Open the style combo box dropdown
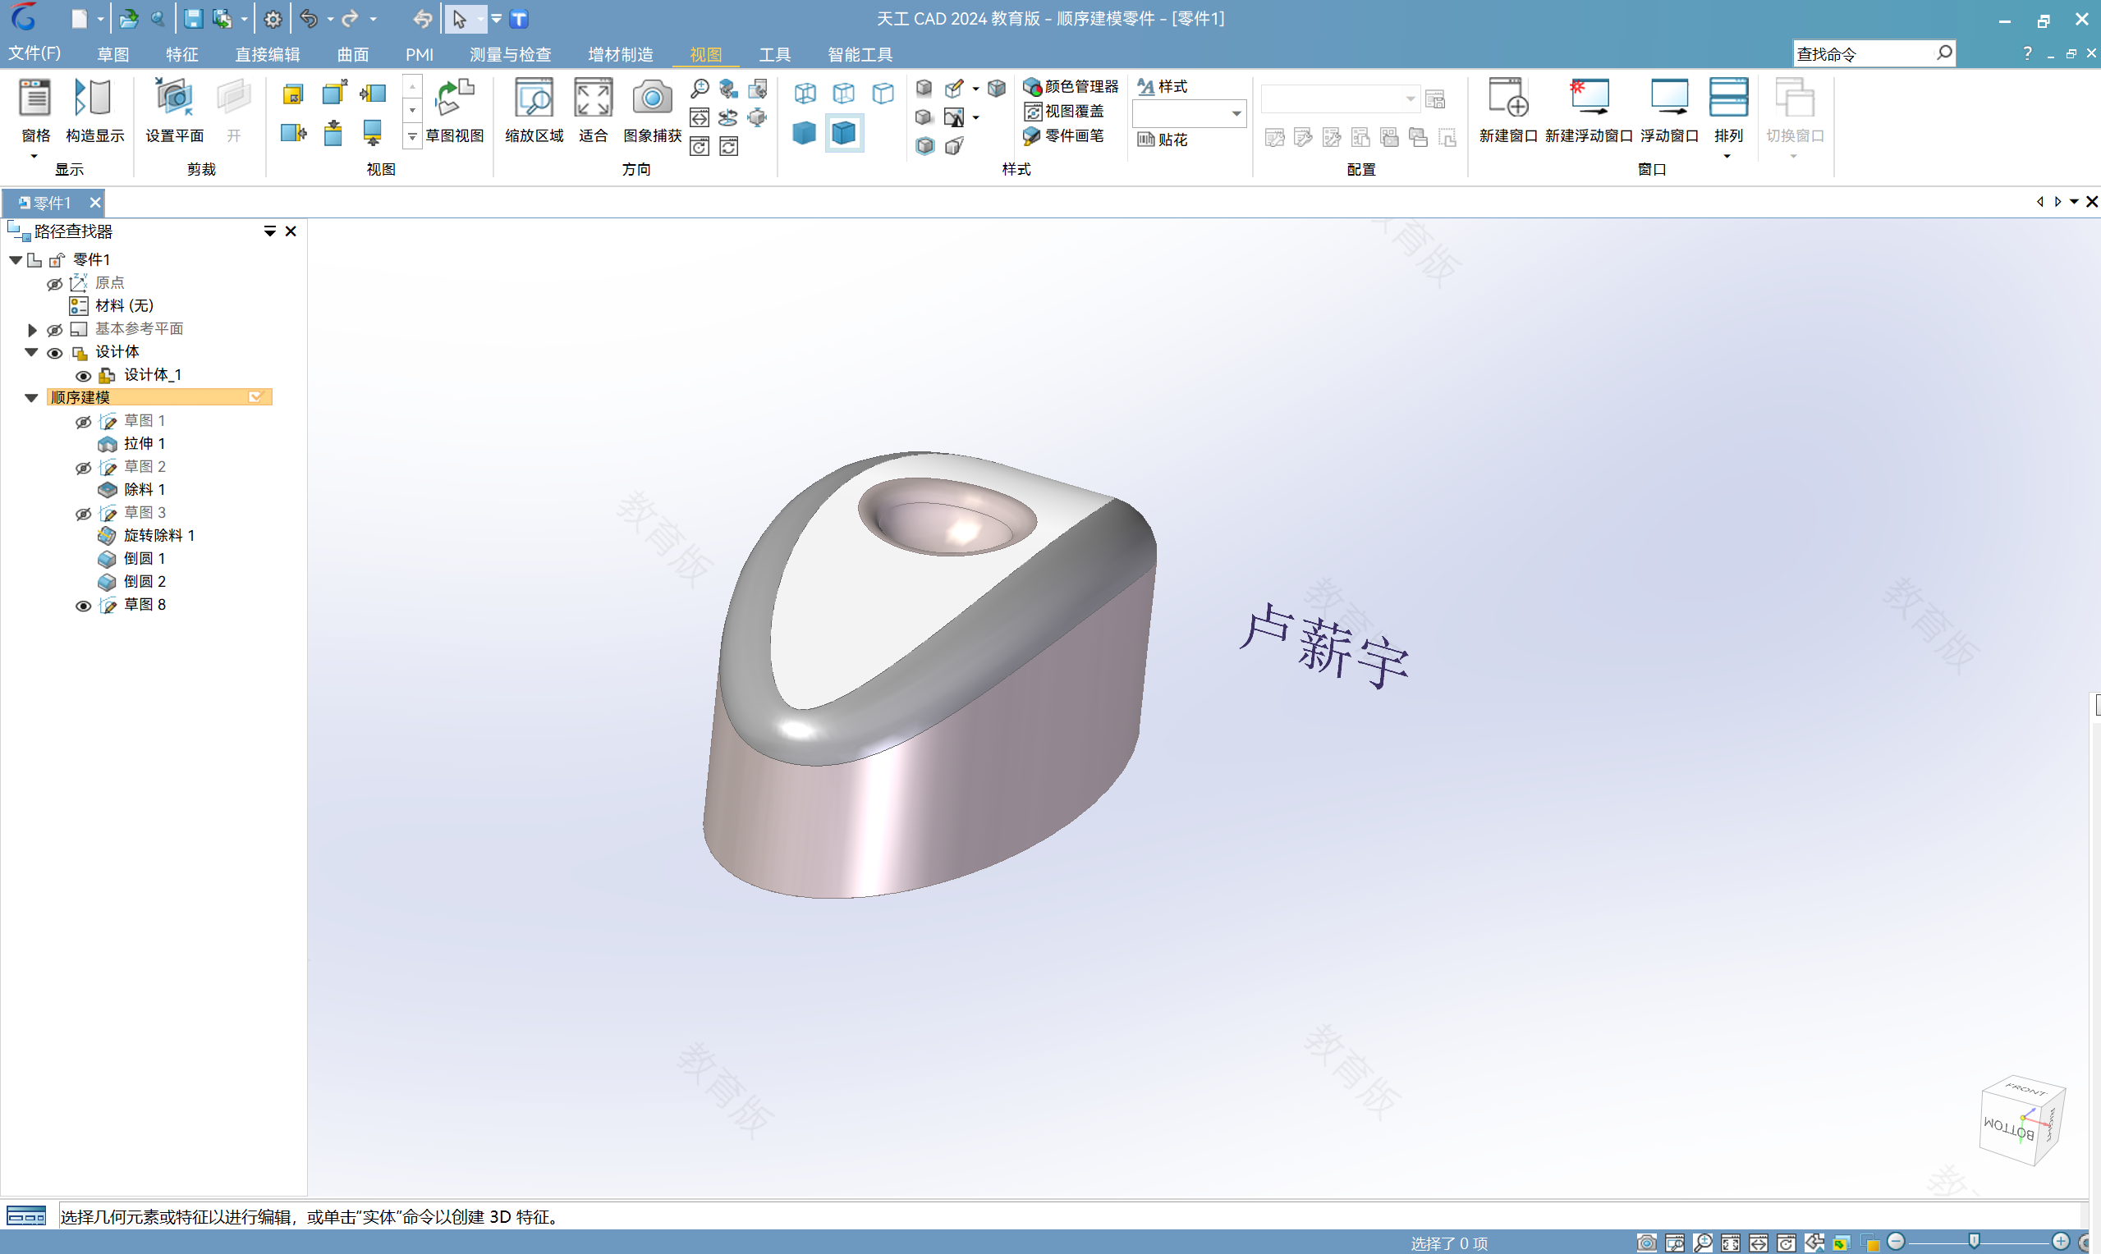The width and height of the screenshot is (2101, 1254). (1236, 113)
